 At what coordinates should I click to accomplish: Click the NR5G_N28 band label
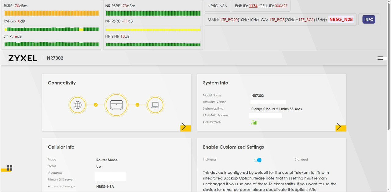point(341,20)
